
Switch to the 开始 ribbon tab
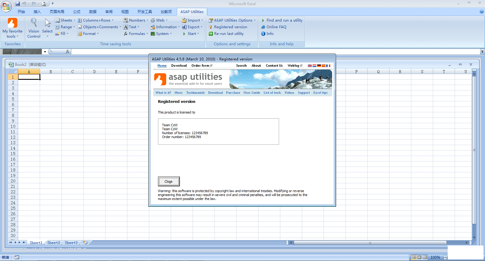point(21,12)
